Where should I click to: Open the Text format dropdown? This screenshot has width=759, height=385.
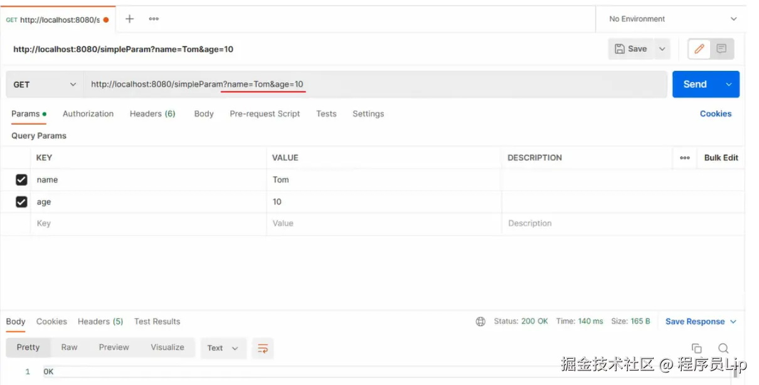coord(223,348)
